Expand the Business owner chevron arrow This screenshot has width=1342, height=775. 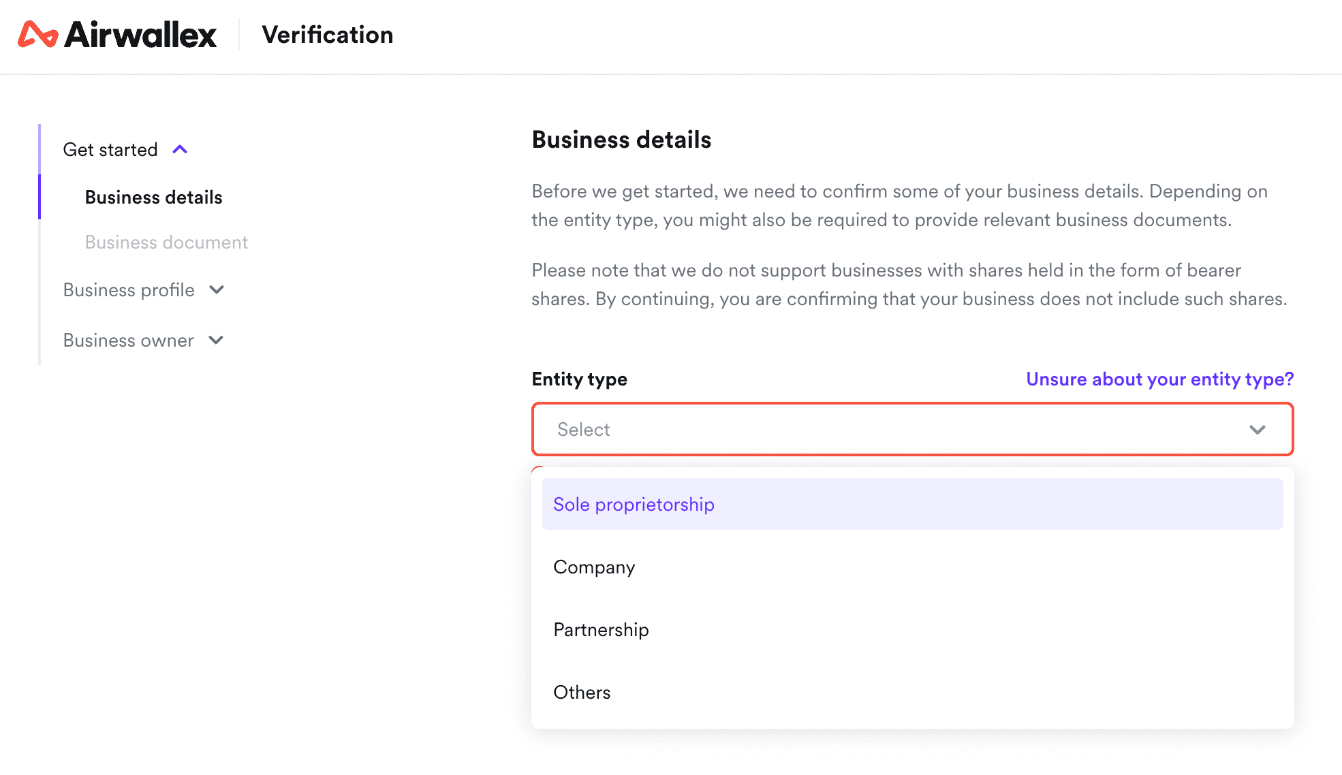216,340
